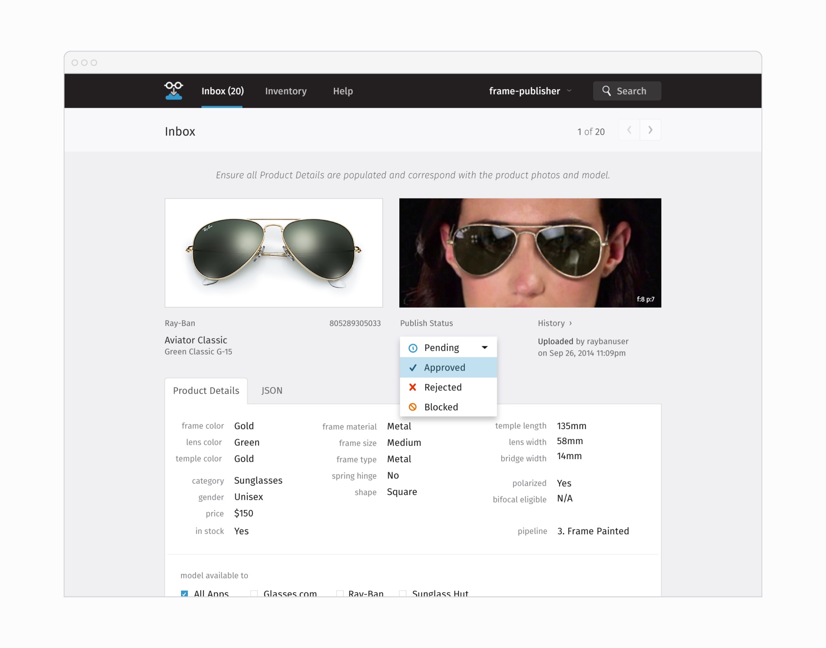Viewport: 826px width, 648px height.
Task: Click the right pagination arrow
Action: click(650, 130)
